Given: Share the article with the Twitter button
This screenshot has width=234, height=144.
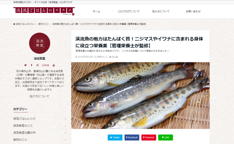Looking at the screenshot, I should coord(115,137).
